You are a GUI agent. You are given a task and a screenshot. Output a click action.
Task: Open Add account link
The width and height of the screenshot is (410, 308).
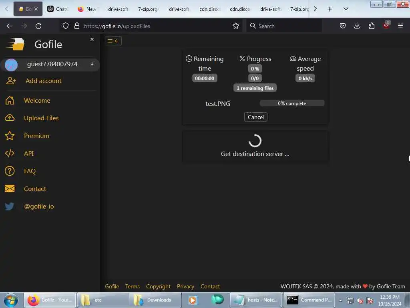pyautogui.click(x=43, y=81)
